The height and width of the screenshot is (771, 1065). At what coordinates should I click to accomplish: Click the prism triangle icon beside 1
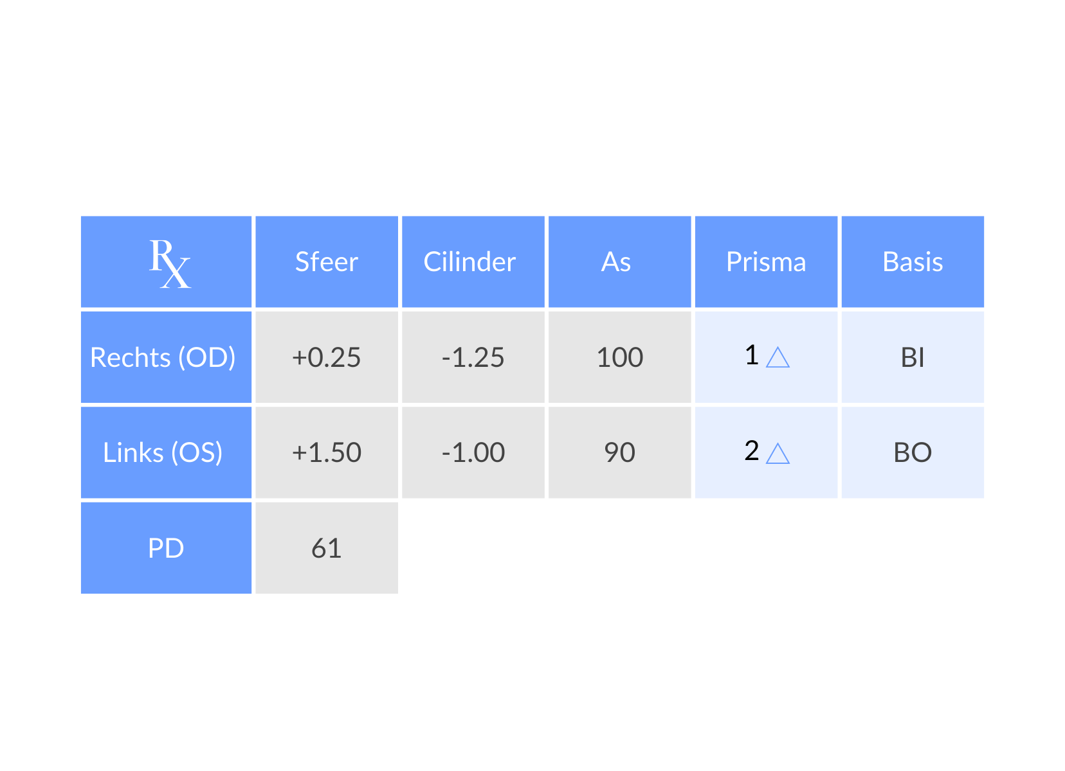pos(778,357)
